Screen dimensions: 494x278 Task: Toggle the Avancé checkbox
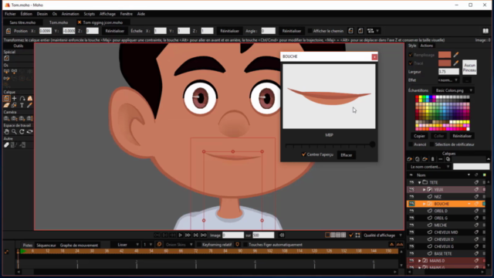coord(411,144)
